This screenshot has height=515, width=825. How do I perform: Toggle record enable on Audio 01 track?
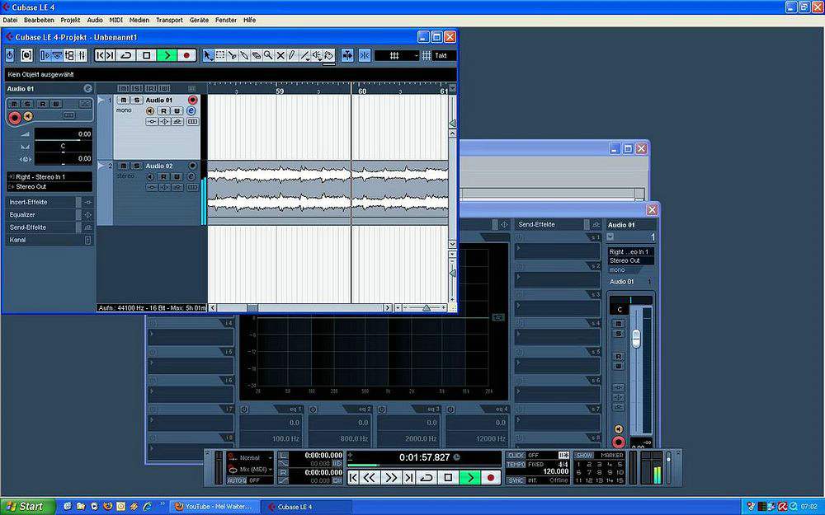pyautogui.click(x=192, y=100)
